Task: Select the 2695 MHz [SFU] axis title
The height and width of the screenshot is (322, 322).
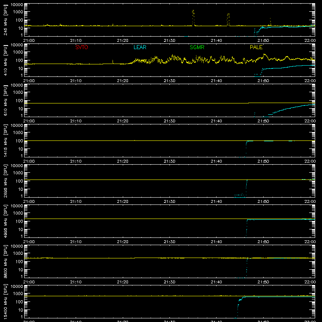Action: [6, 181]
